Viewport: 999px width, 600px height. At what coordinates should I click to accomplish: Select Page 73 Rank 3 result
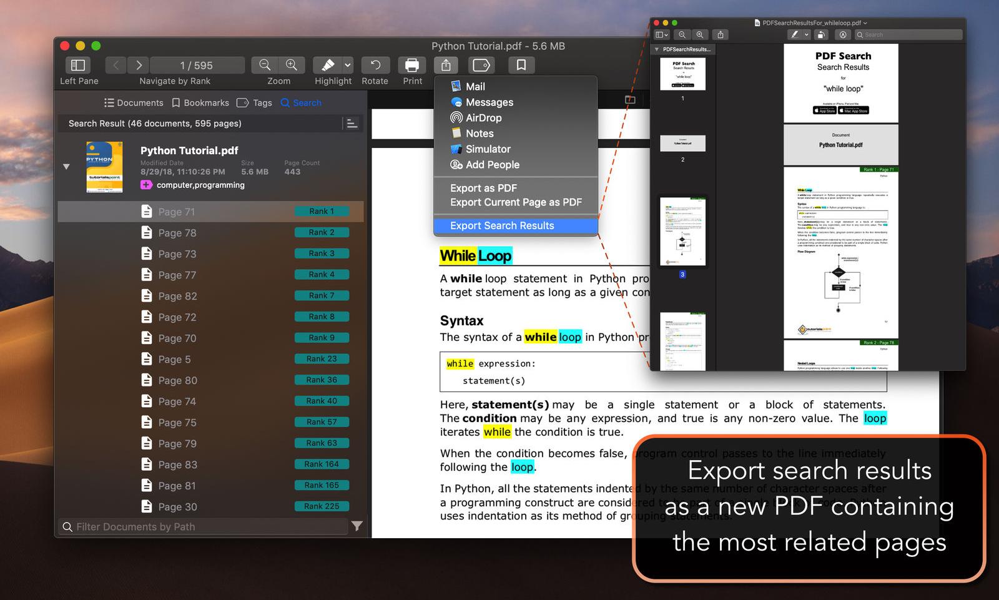pyautogui.click(x=210, y=254)
